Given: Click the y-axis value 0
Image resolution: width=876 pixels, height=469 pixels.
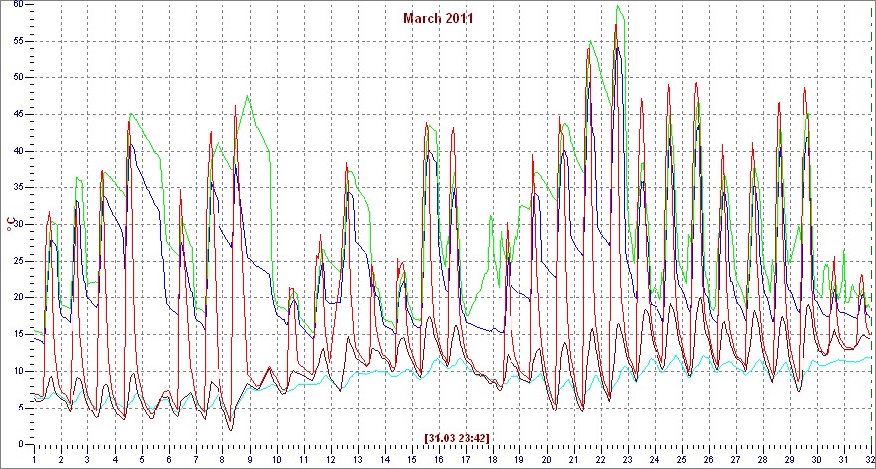Looking at the screenshot, I should point(21,444).
